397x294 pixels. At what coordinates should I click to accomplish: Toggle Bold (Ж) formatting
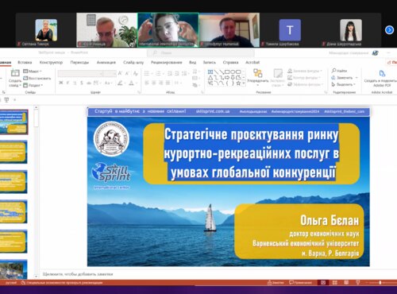61,83
